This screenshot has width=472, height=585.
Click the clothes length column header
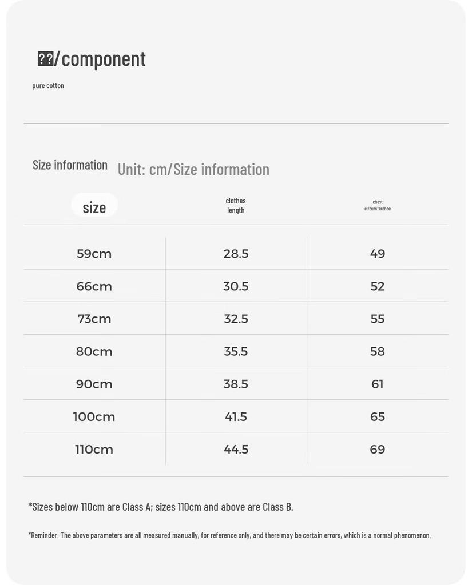click(236, 205)
